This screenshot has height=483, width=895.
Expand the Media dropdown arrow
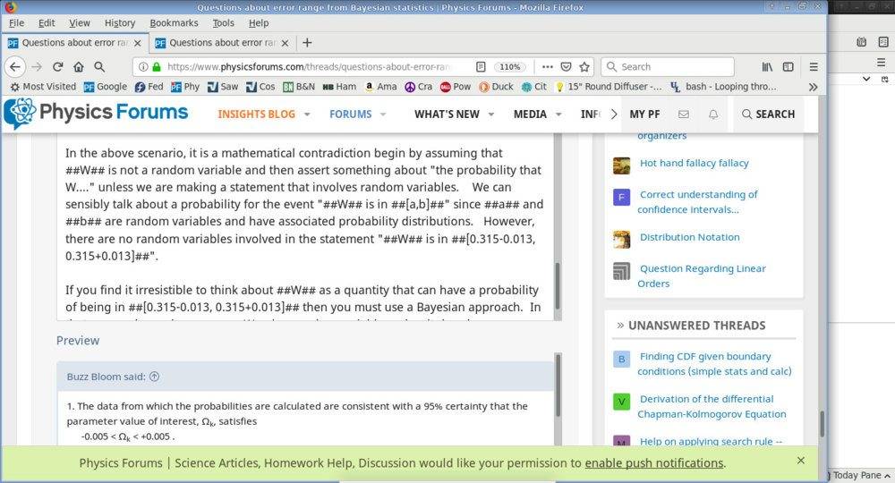[x=558, y=114]
